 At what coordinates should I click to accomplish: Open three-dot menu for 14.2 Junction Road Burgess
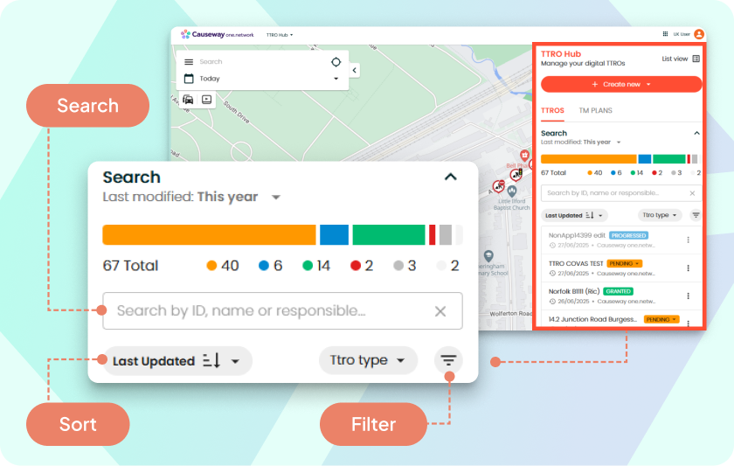coord(689,323)
